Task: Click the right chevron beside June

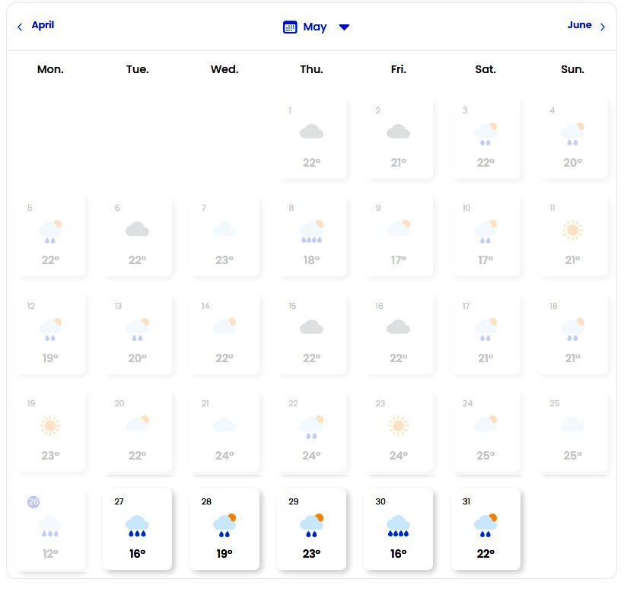Action: (x=603, y=27)
